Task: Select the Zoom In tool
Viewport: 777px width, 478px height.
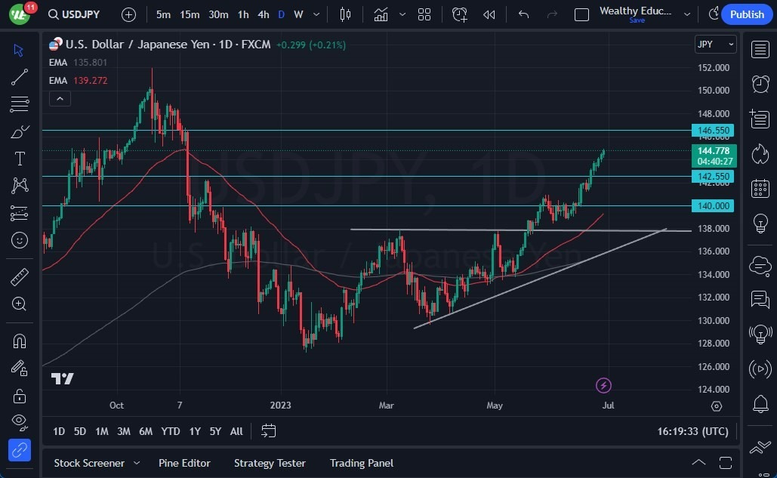Action: [x=20, y=304]
